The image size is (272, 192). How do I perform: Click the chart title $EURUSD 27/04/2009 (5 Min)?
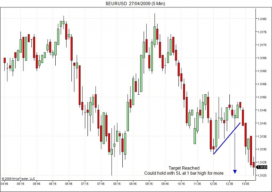135,3
